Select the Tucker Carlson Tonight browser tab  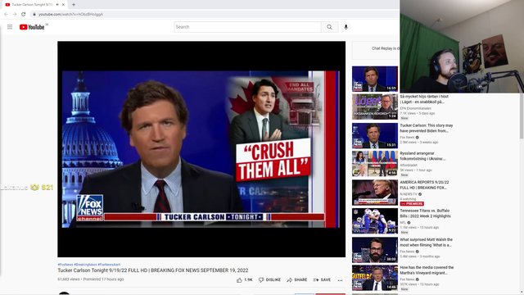coord(34,5)
